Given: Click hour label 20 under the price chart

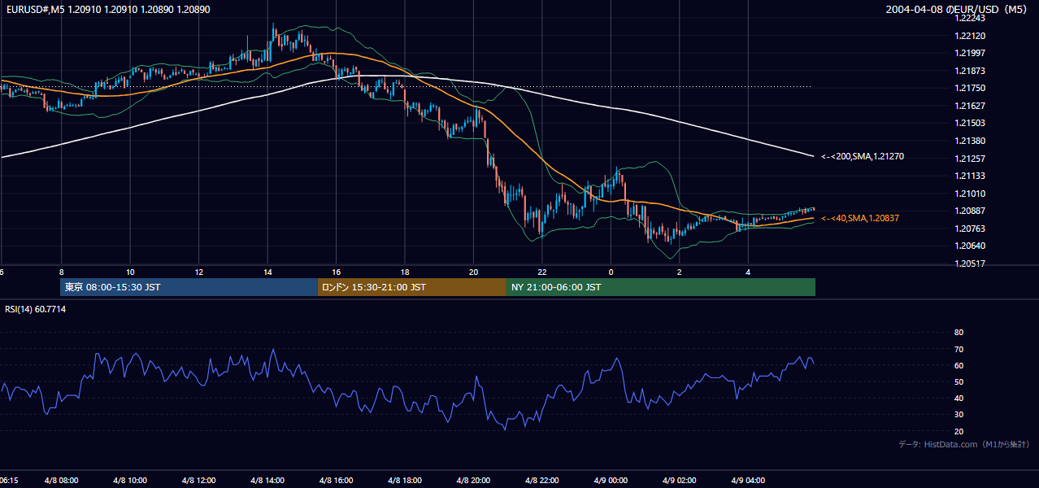Looking at the screenshot, I should [474, 272].
